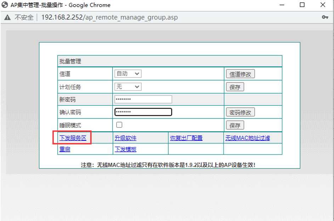Open the 下发服务区 link
Image resolution: width=334 pixels, height=221 pixels.
tap(73, 138)
